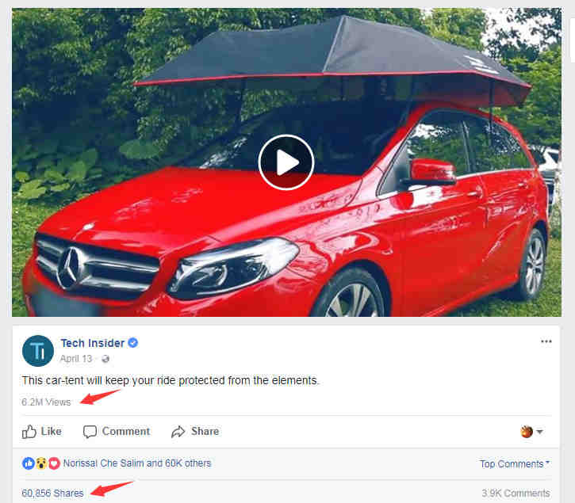Expand the Top Comments sort dropdown
Viewport: 575px width, 503px height.
click(x=515, y=464)
